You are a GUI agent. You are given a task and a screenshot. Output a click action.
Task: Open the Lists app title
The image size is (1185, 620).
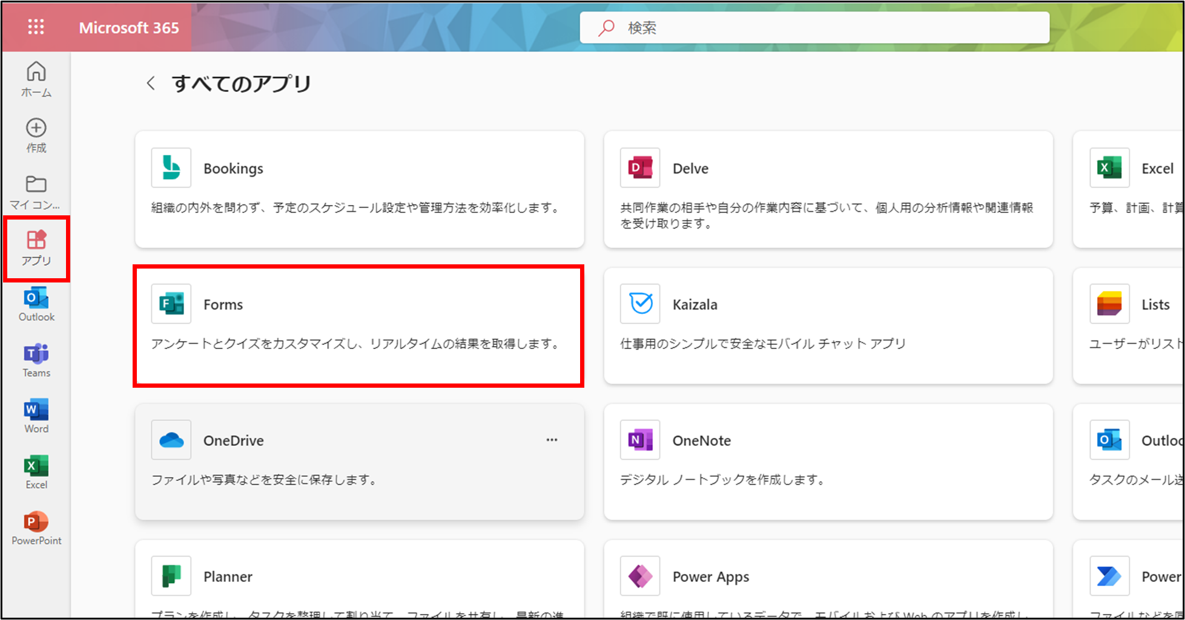click(x=1155, y=305)
